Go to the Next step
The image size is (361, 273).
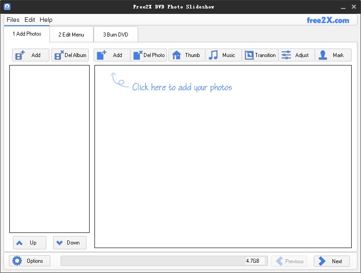coord(332,261)
